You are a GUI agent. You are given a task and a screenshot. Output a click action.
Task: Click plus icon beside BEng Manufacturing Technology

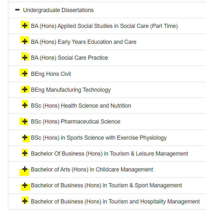tap(25, 90)
